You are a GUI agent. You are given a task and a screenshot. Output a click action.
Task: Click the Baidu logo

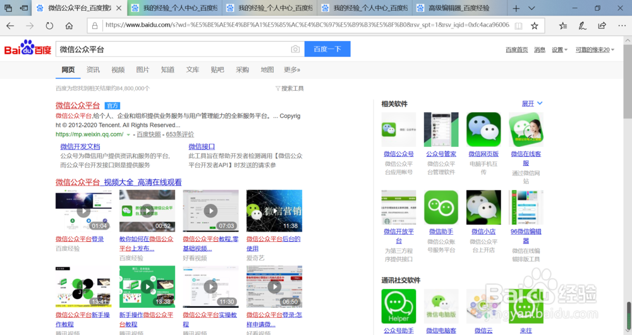click(28, 48)
